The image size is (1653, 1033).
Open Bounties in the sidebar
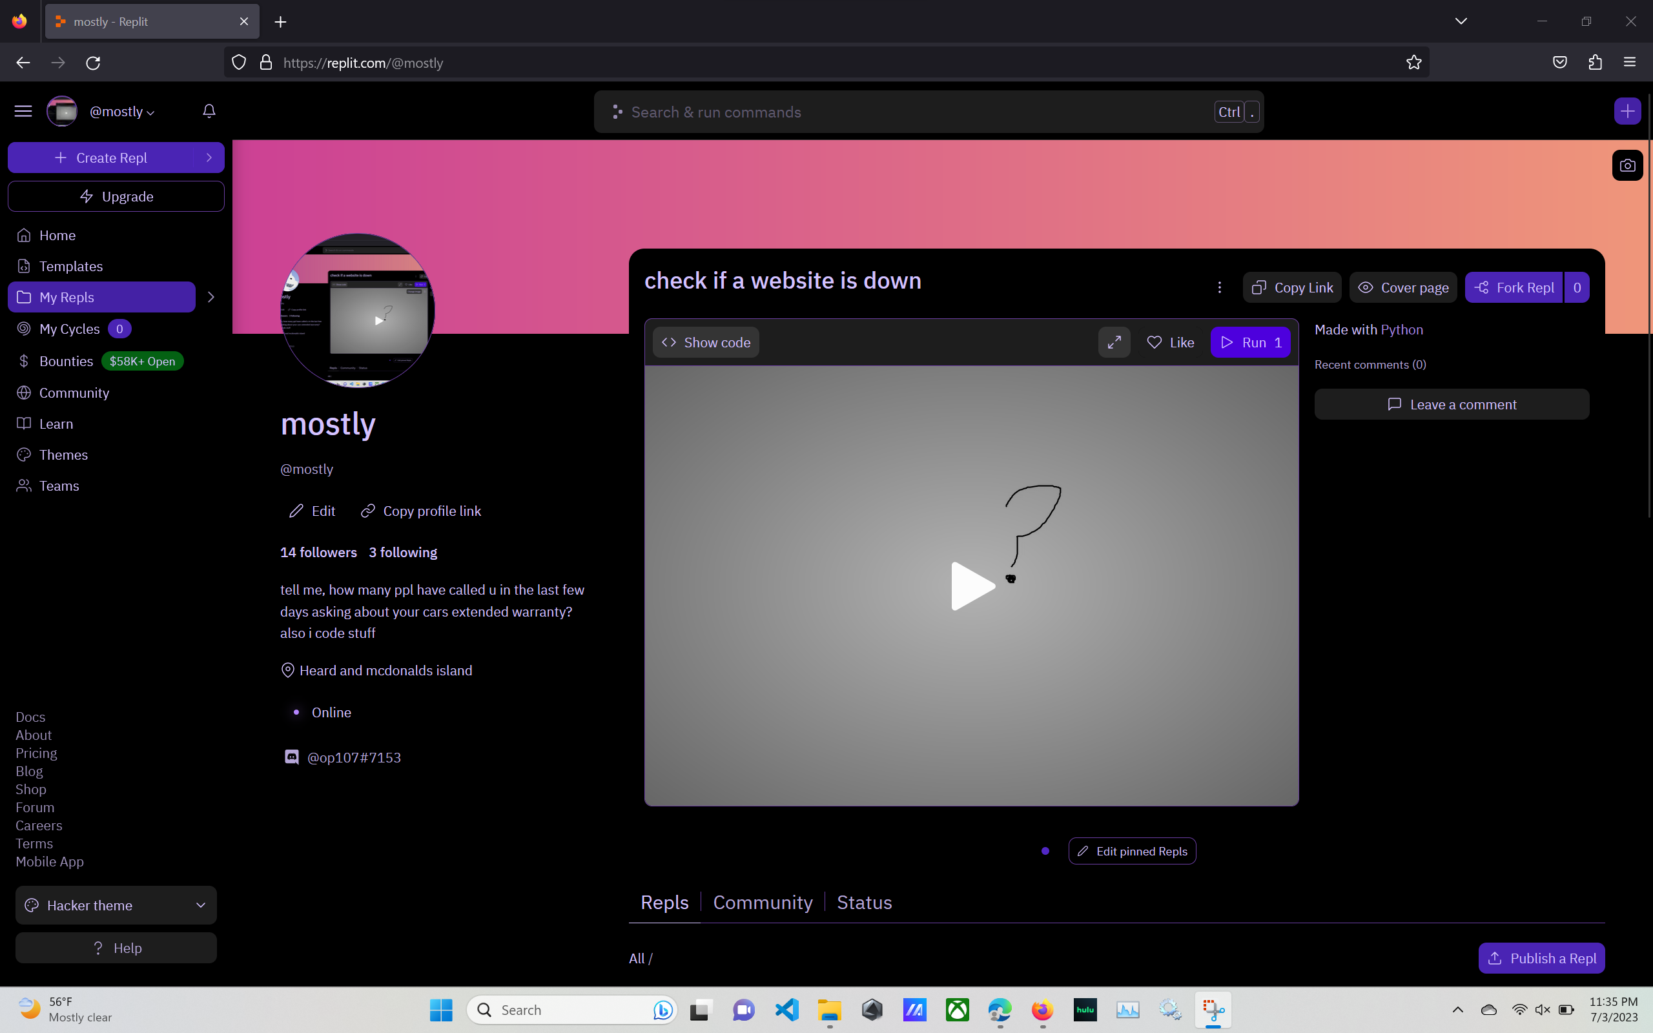coord(102,362)
